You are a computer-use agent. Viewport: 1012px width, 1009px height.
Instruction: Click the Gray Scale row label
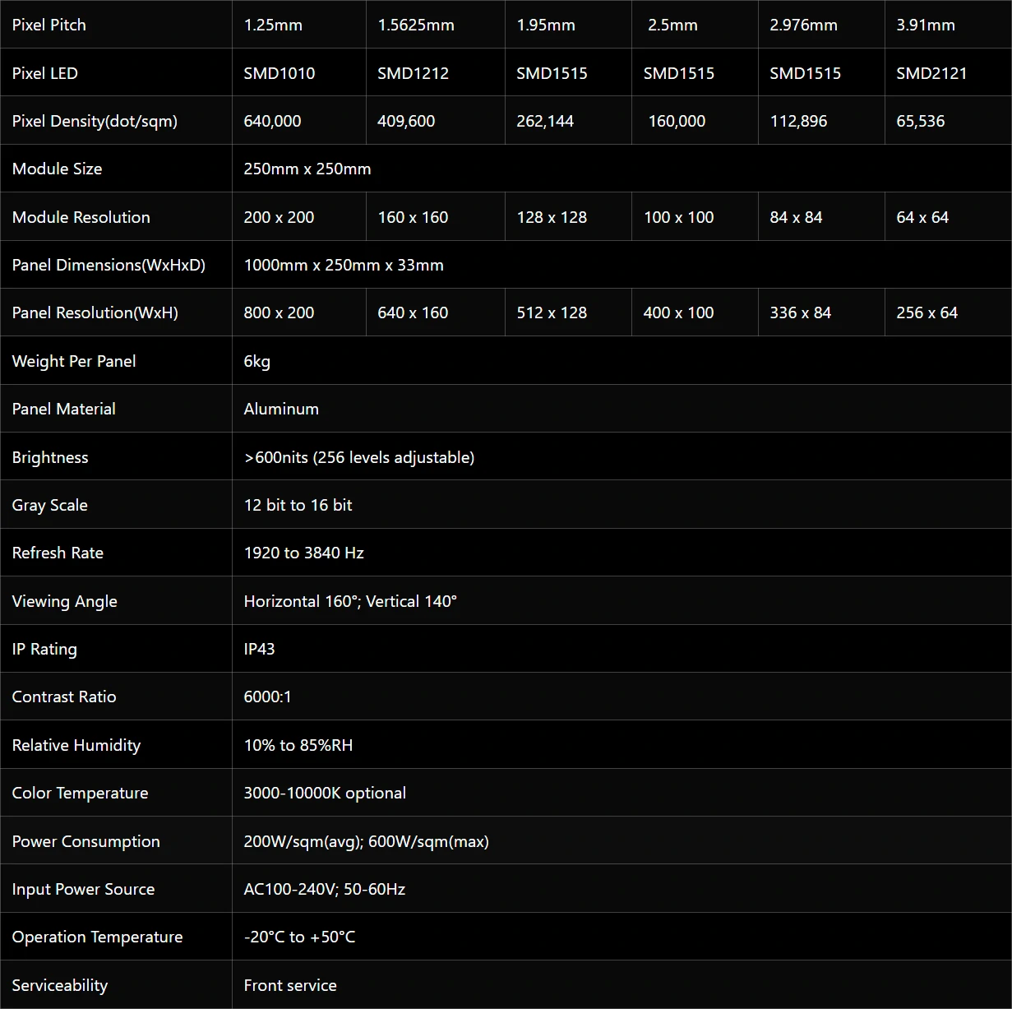click(x=49, y=505)
